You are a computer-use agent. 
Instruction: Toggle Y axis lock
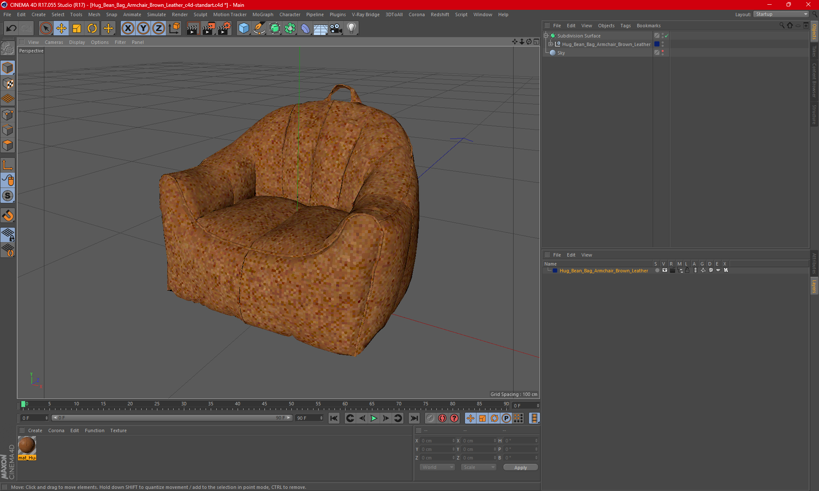(143, 29)
